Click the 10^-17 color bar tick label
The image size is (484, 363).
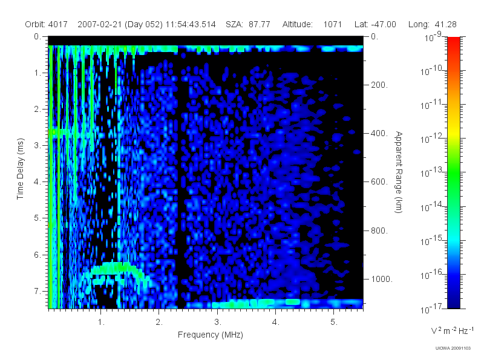pyautogui.click(x=433, y=309)
